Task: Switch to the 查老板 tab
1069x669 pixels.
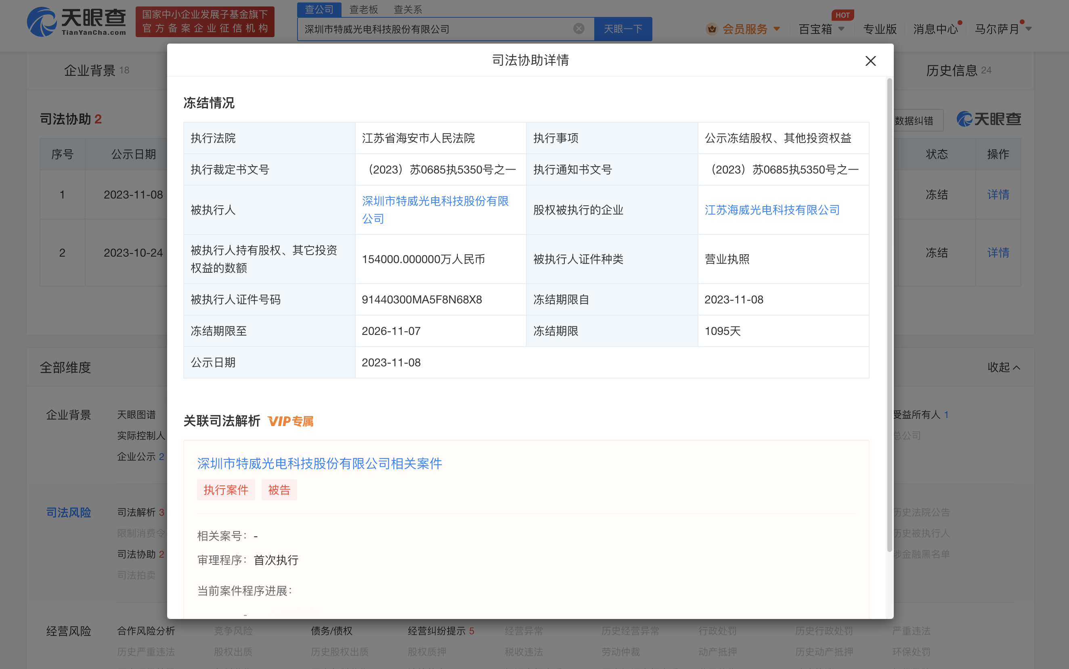Action: tap(363, 9)
